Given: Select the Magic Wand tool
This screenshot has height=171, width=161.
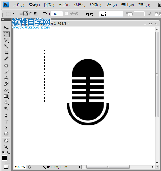Looking at the screenshot, I should coord(6,46).
